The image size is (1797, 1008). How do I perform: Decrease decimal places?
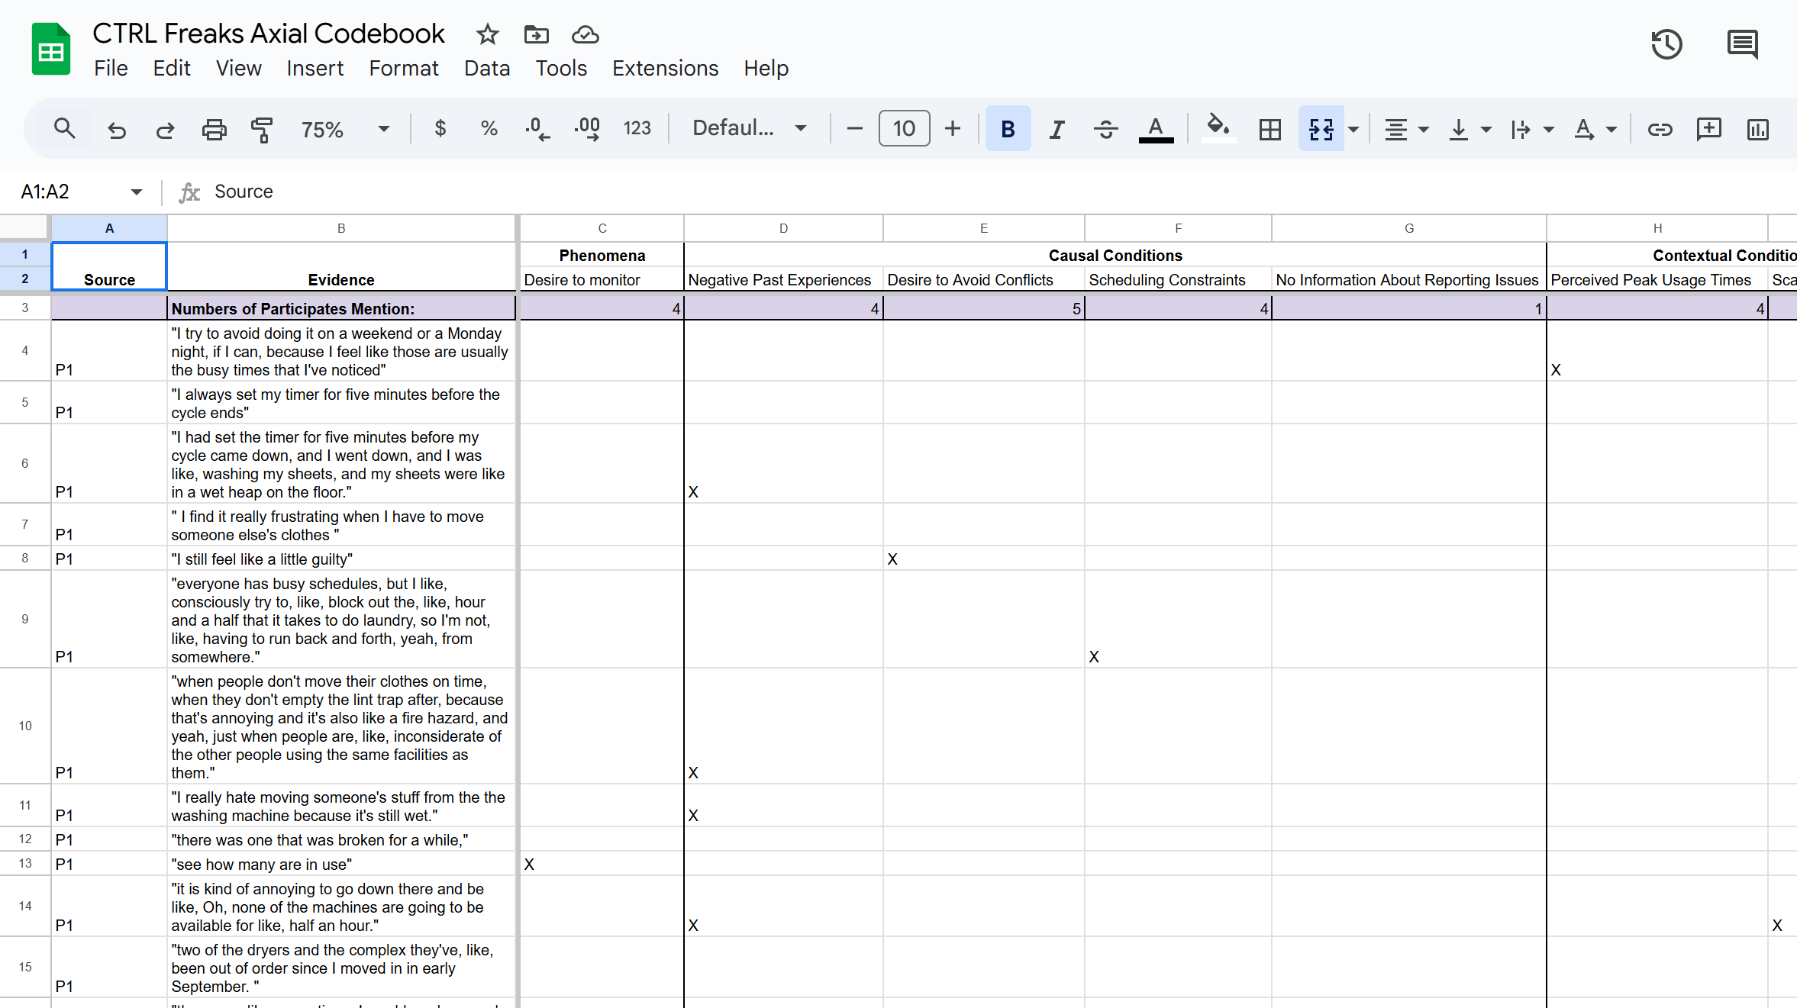point(537,128)
